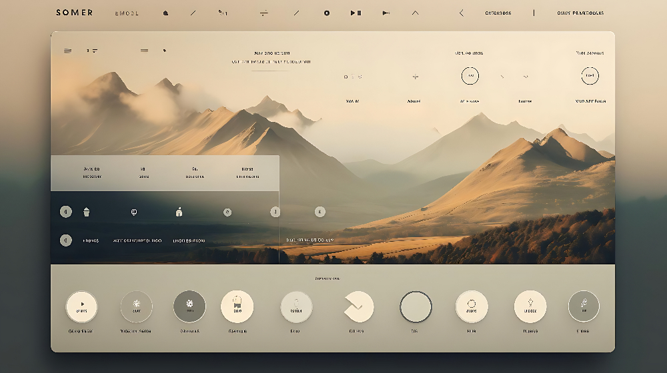Click the dark gray snowflake circle button
Viewport: 667px width, 373px height.
tap(189, 306)
